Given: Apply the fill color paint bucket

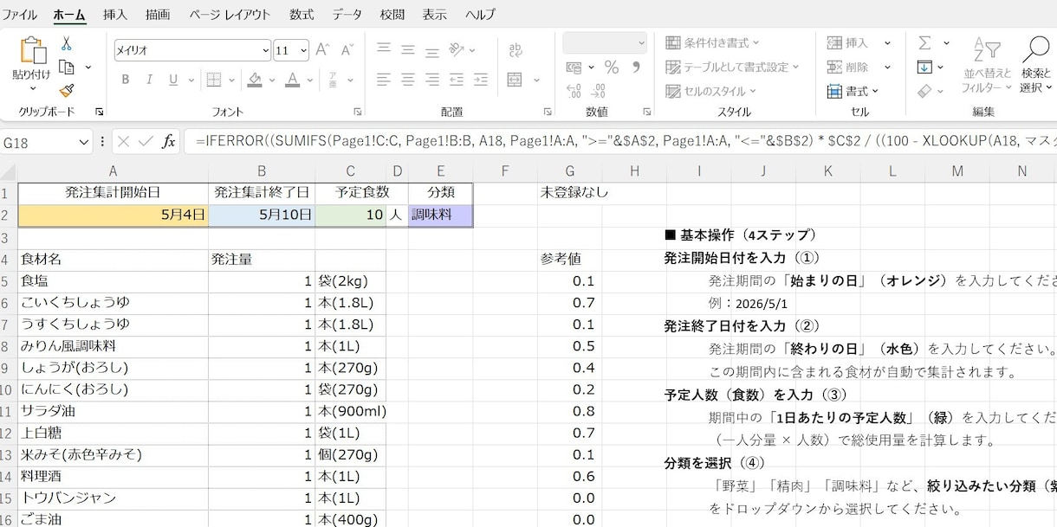Looking at the screenshot, I should click(x=255, y=80).
